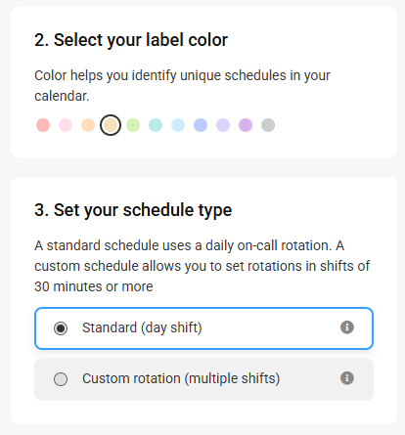Pick the salmon red label color
This screenshot has width=405, height=435.
(x=43, y=125)
